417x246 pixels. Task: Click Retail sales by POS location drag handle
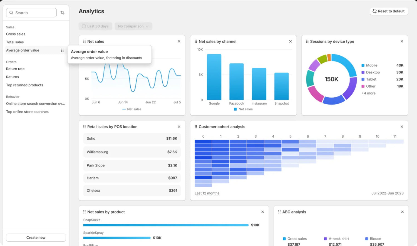(x=84, y=127)
